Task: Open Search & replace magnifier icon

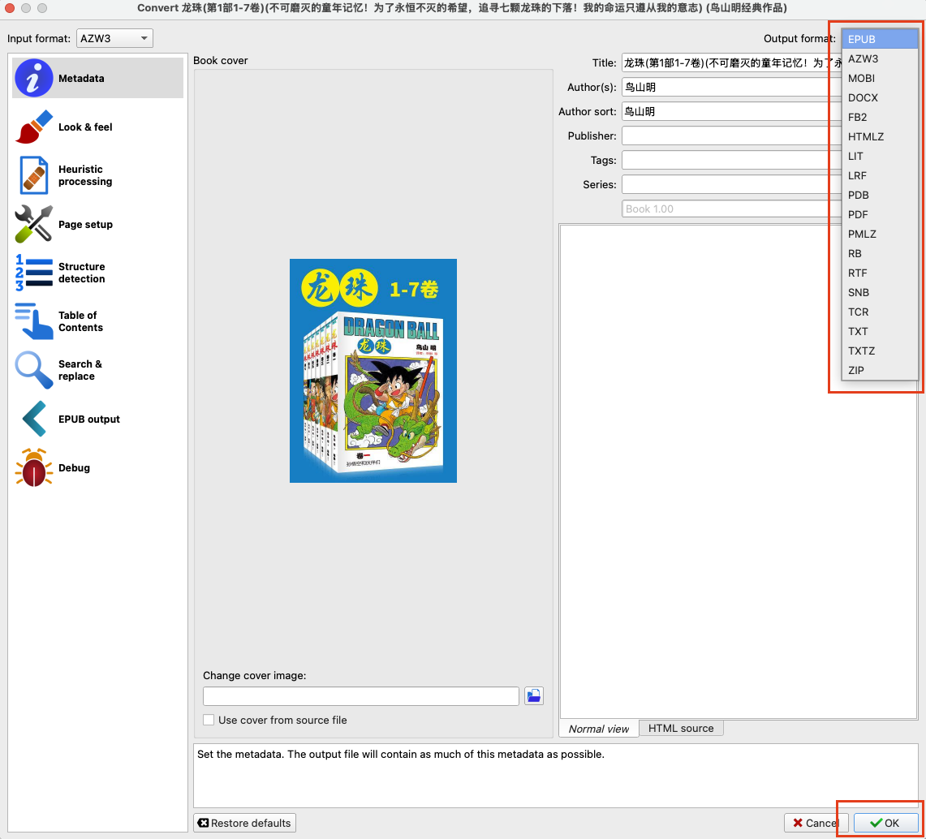Action: 34,371
